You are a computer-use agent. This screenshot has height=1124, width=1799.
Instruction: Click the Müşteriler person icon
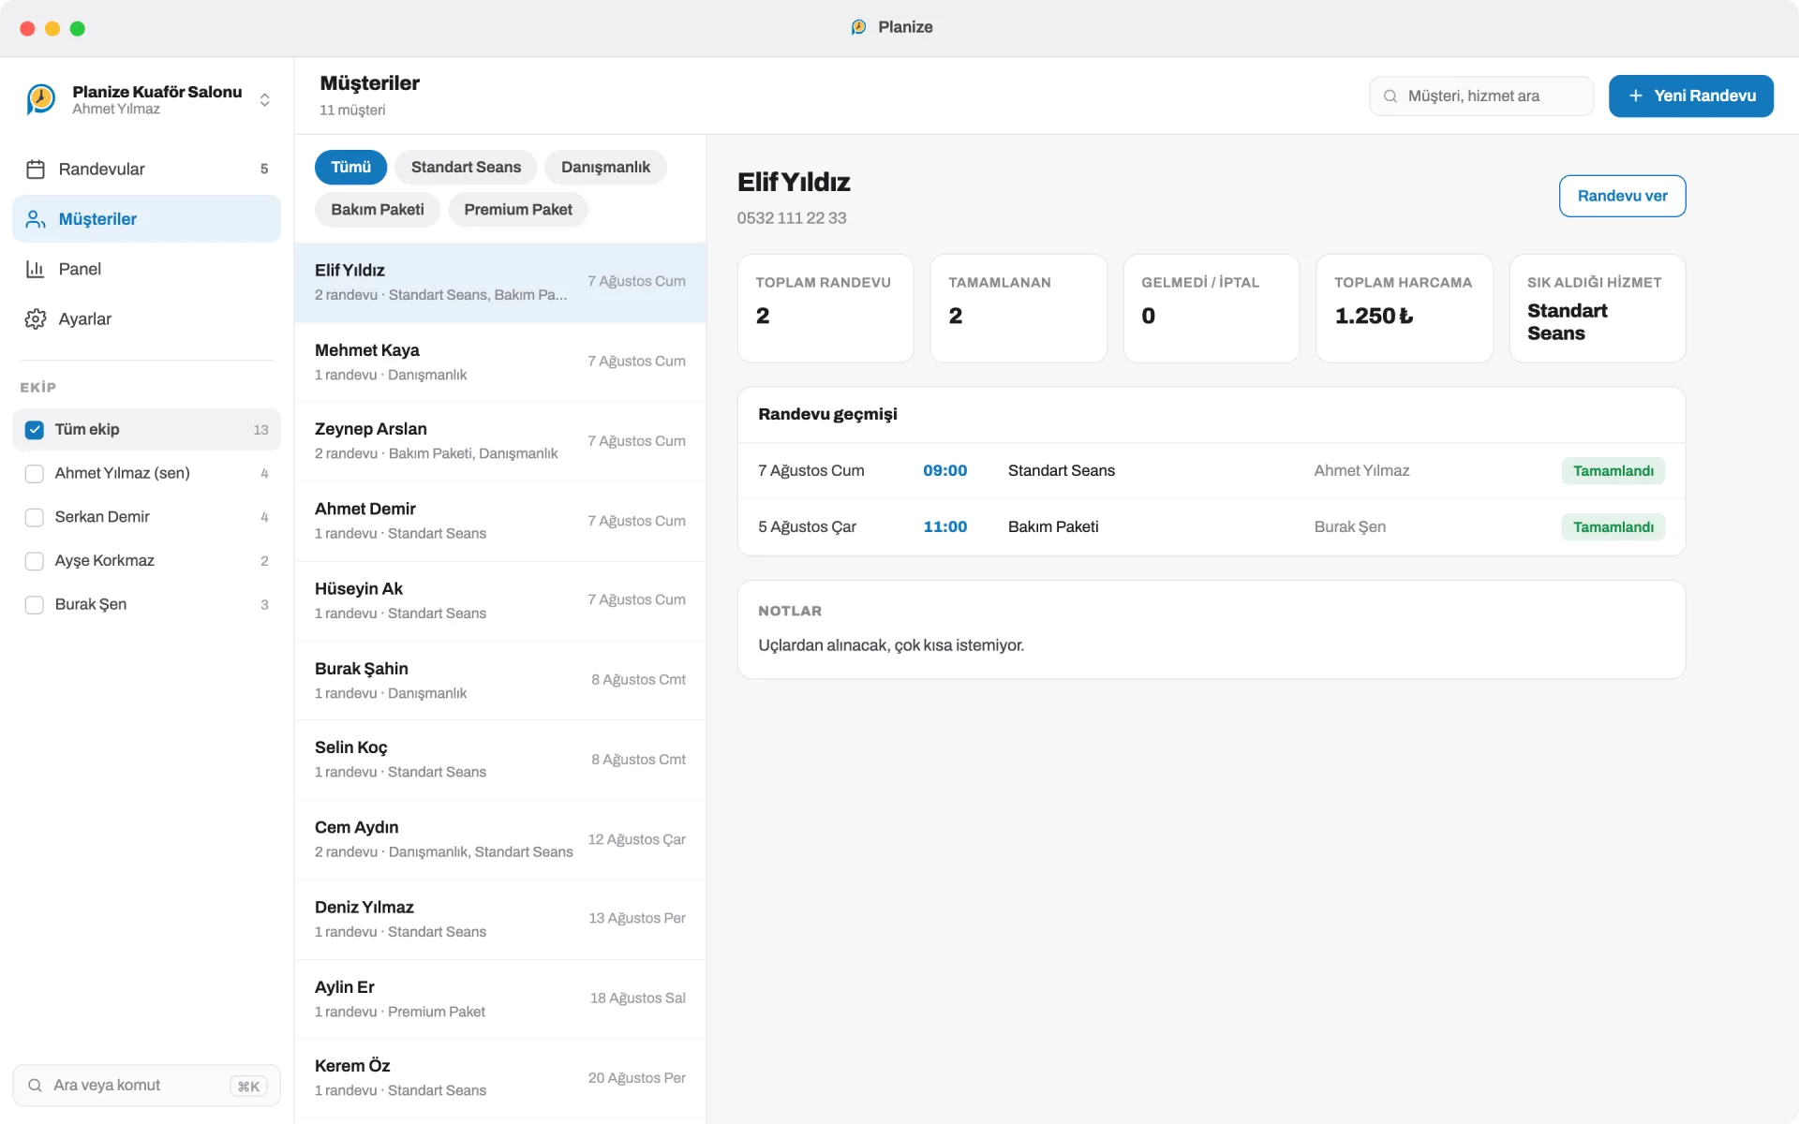tap(36, 219)
